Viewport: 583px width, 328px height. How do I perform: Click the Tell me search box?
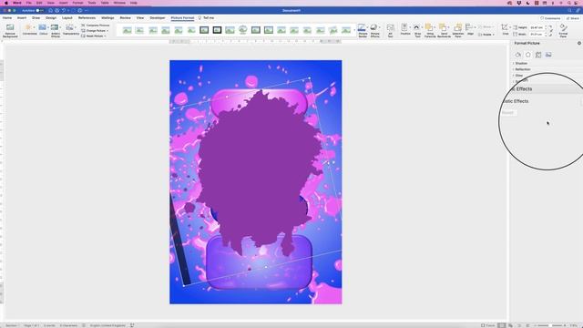pos(206,18)
